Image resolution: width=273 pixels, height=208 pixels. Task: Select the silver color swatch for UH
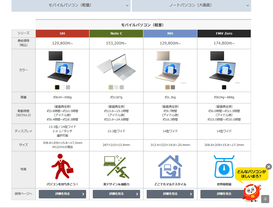click(68, 87)
